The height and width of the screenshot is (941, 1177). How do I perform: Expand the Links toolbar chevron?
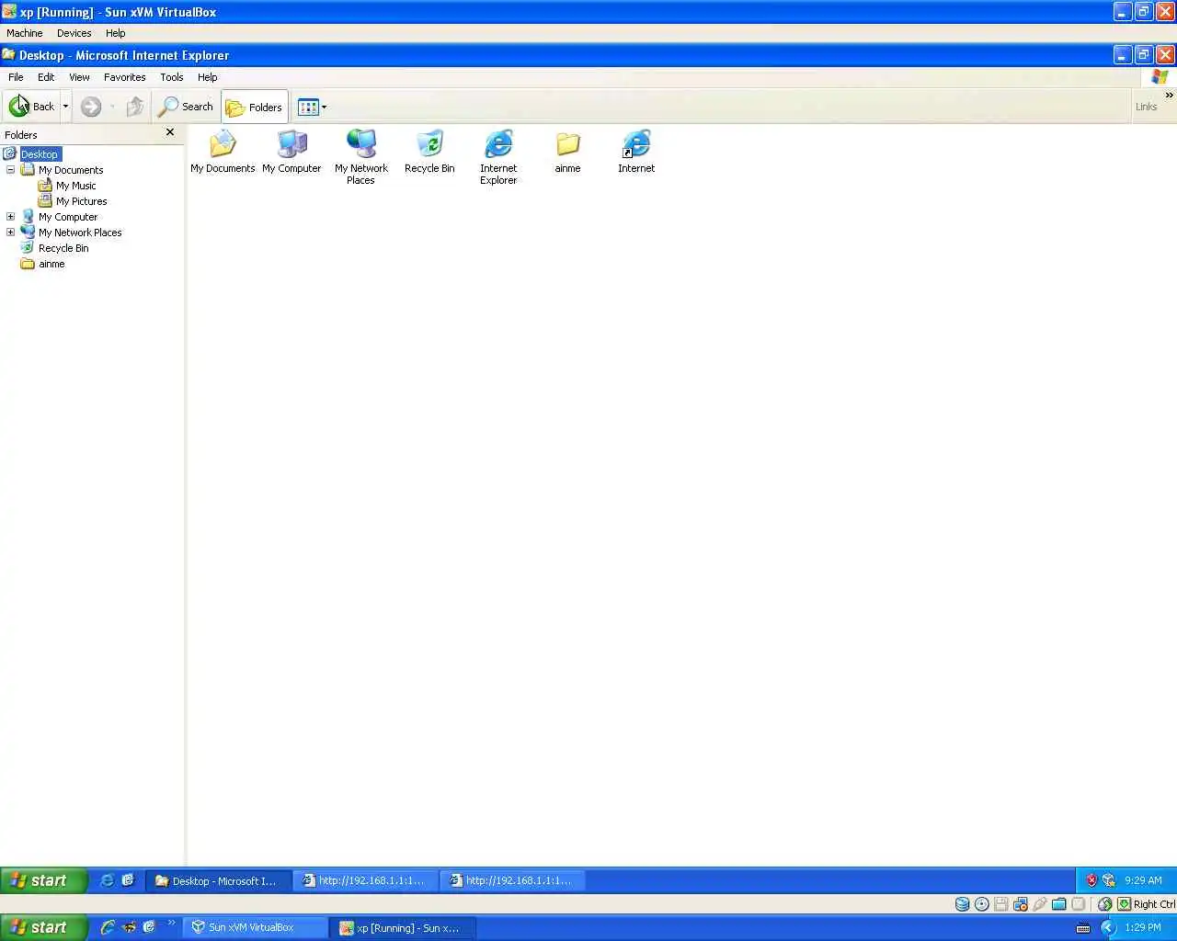click(x=1169, y=95)
